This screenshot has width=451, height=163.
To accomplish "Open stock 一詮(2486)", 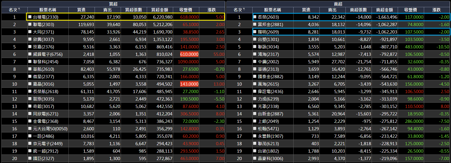I will (x=43, y=136).
